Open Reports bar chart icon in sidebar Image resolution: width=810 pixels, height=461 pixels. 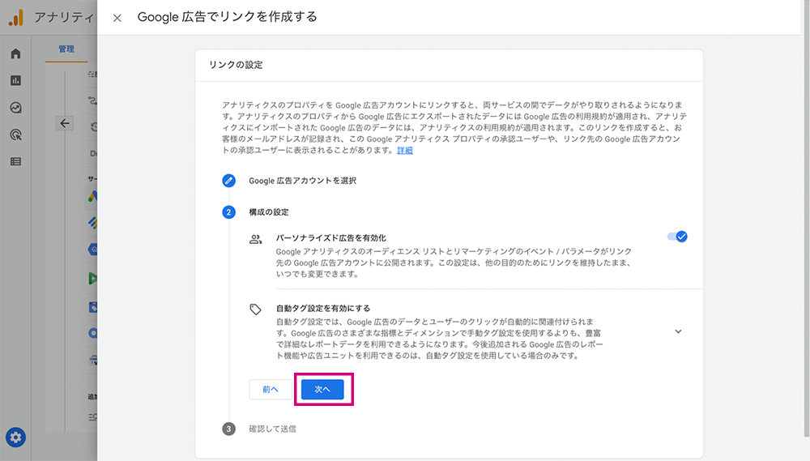click(x=15, y=81)
